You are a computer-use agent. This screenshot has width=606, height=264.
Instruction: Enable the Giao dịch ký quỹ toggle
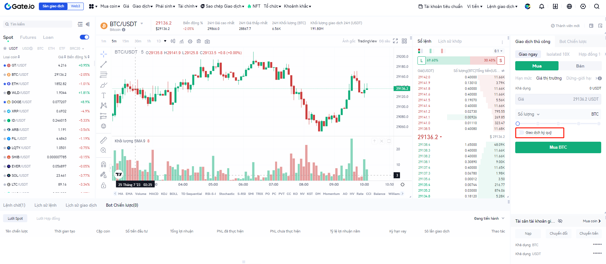click(521, 132)
